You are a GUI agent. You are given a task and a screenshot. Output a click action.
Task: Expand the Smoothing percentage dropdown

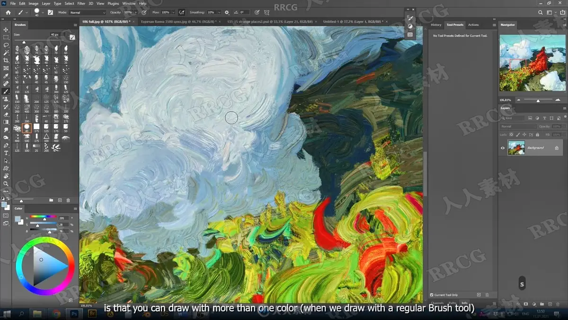coord(219,12)
